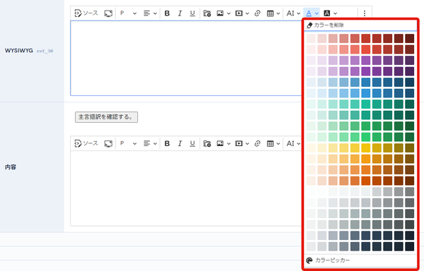This screenshot has width=424, height=271.
Task: Click the 内容 field label
Action: tap(11, 167)
